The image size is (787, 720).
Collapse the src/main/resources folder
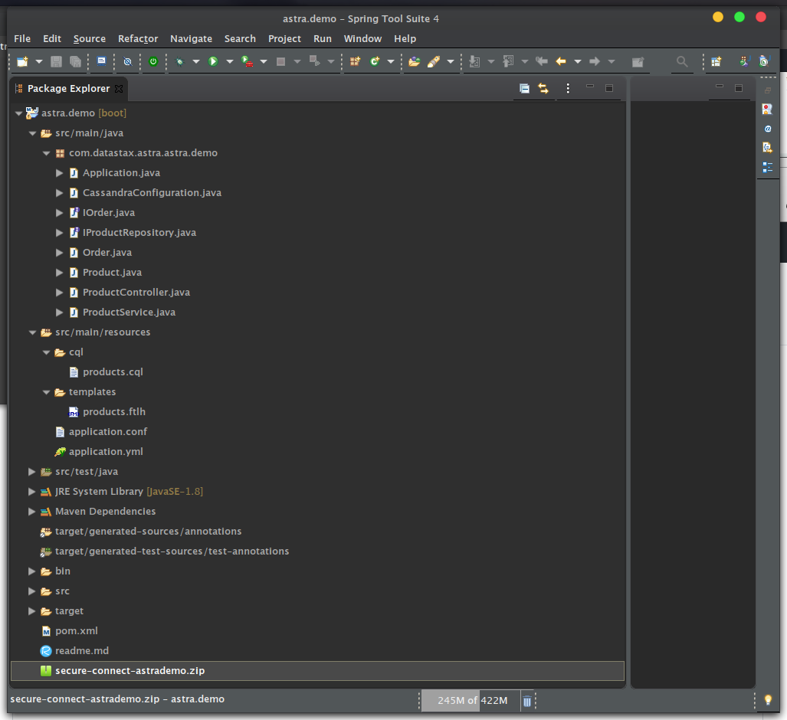click(33, 332)
